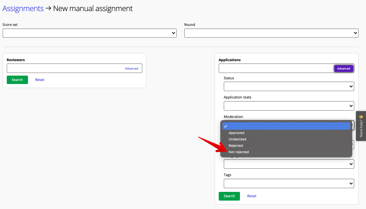Click the green Search button under Reviewers

tap(17, 80)
